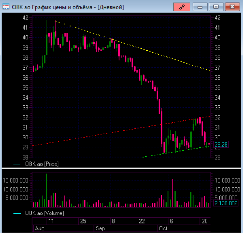Click the red dashed ascending trendline

(121, 131)
